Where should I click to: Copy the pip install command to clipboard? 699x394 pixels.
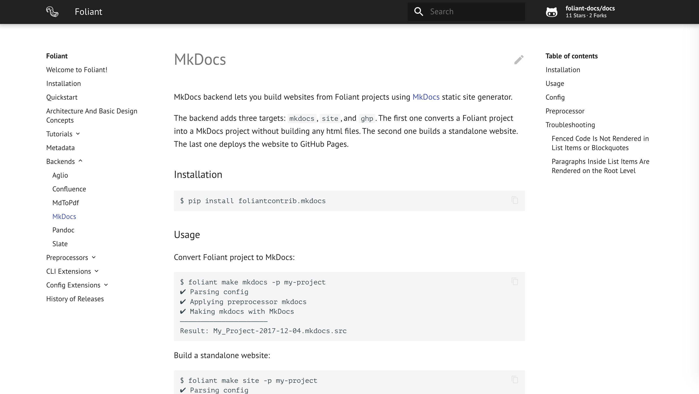click(515, 200)
